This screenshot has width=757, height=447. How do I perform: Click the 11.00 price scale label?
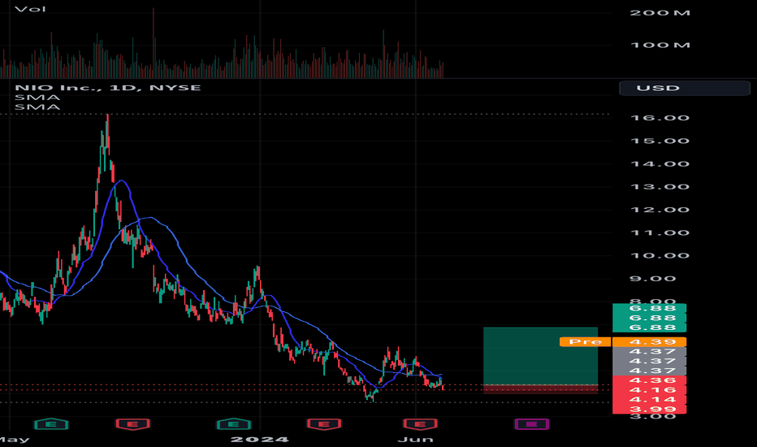tap(660, 233)
